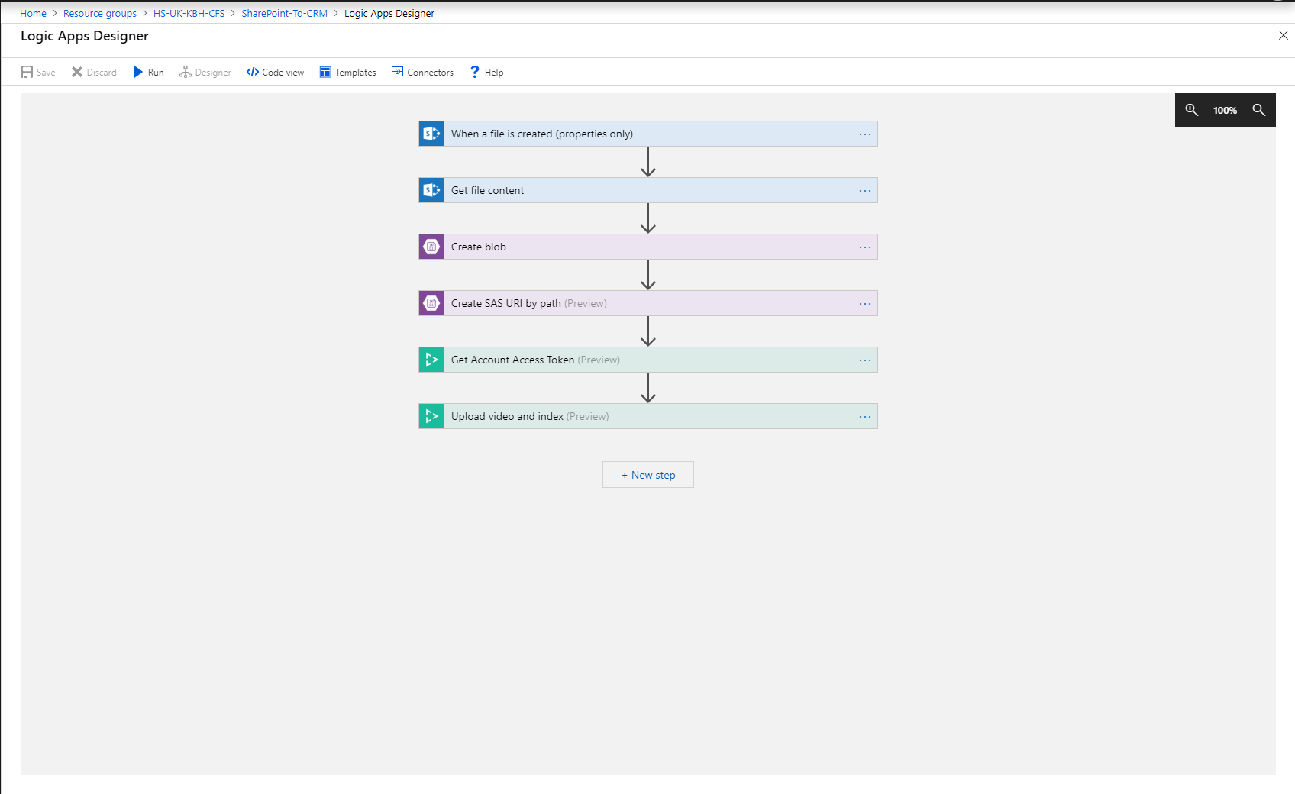Screen dimensions: 1295x794
Task: Open ellipsis menu for 'Get file content'
Action: 864,191
